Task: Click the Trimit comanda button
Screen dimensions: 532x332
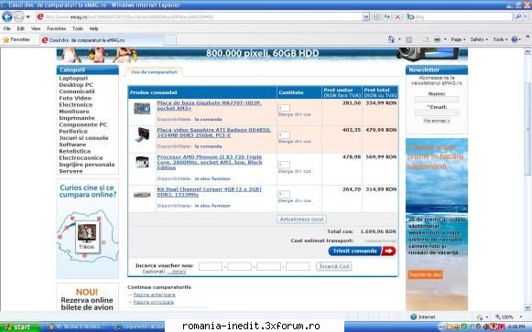Action: 362,251
